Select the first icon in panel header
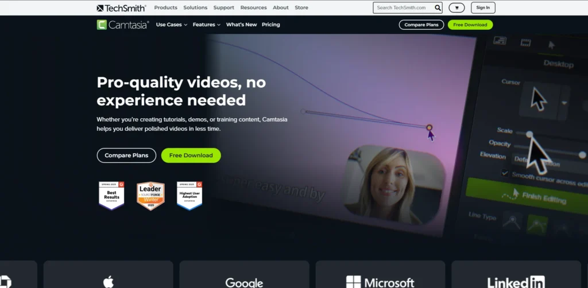 [500, 41]
